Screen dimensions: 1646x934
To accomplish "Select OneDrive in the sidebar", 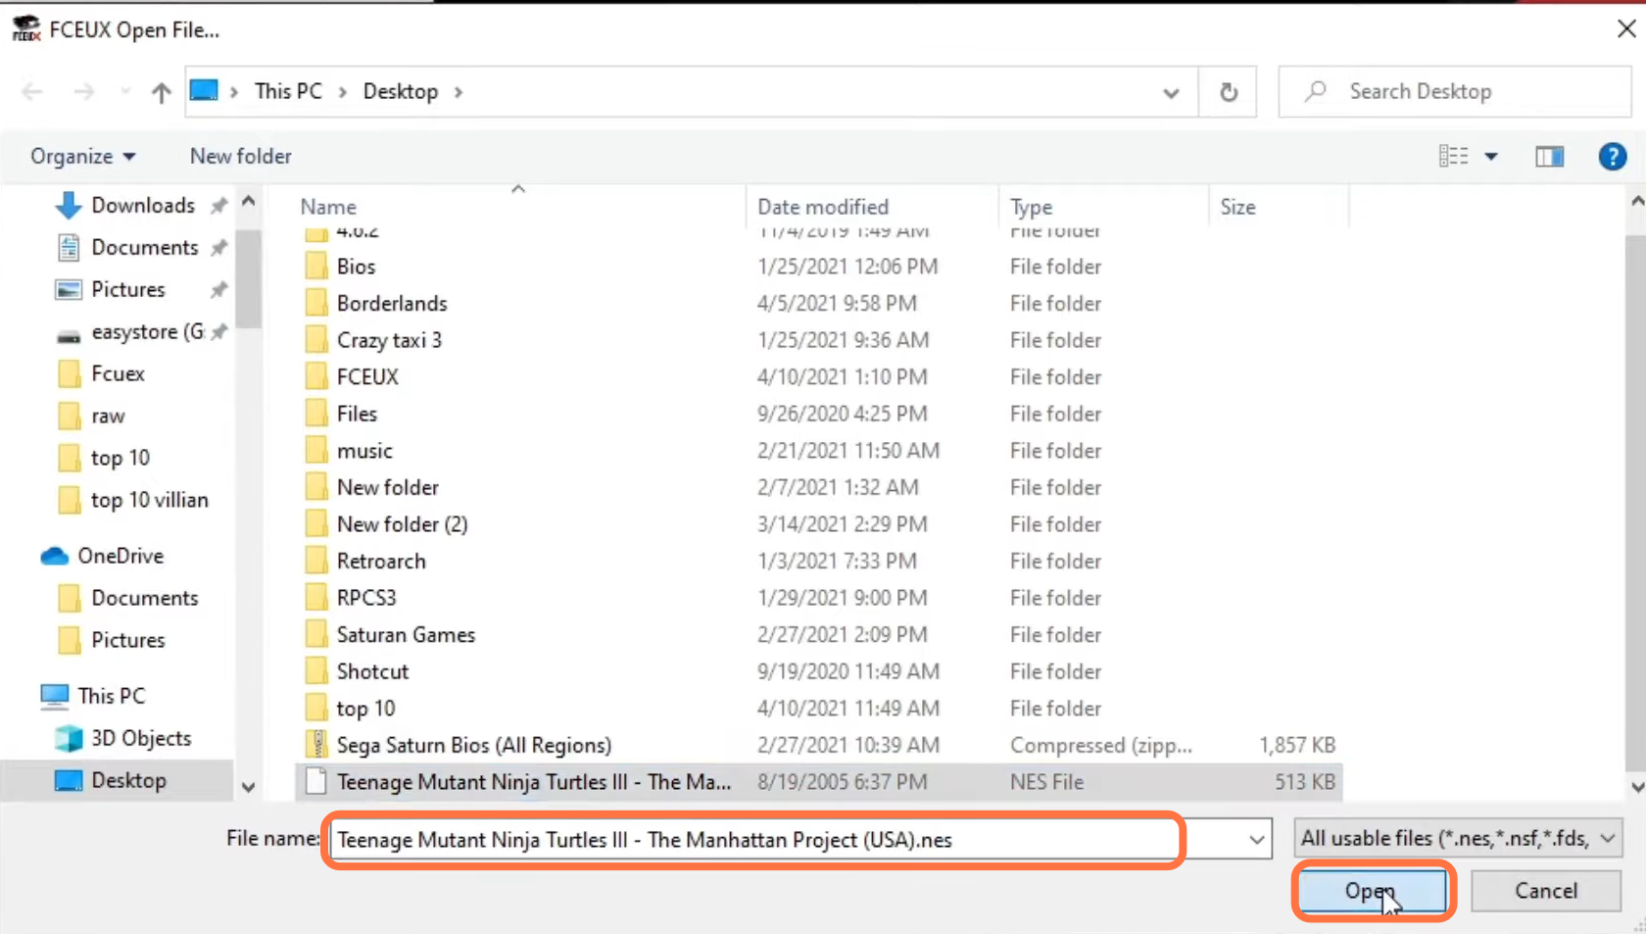I will click(x=120, y=556).
